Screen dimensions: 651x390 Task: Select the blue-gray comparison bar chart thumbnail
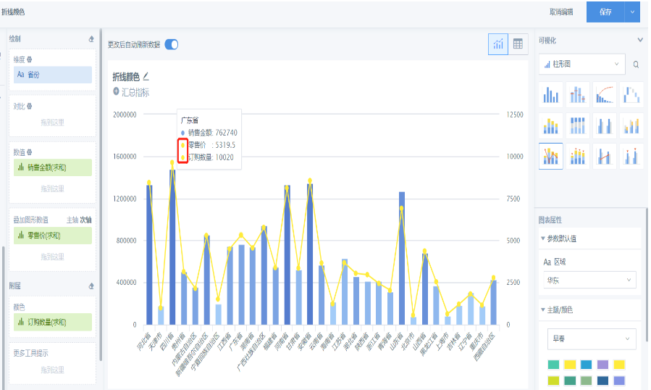click(605, 125)
